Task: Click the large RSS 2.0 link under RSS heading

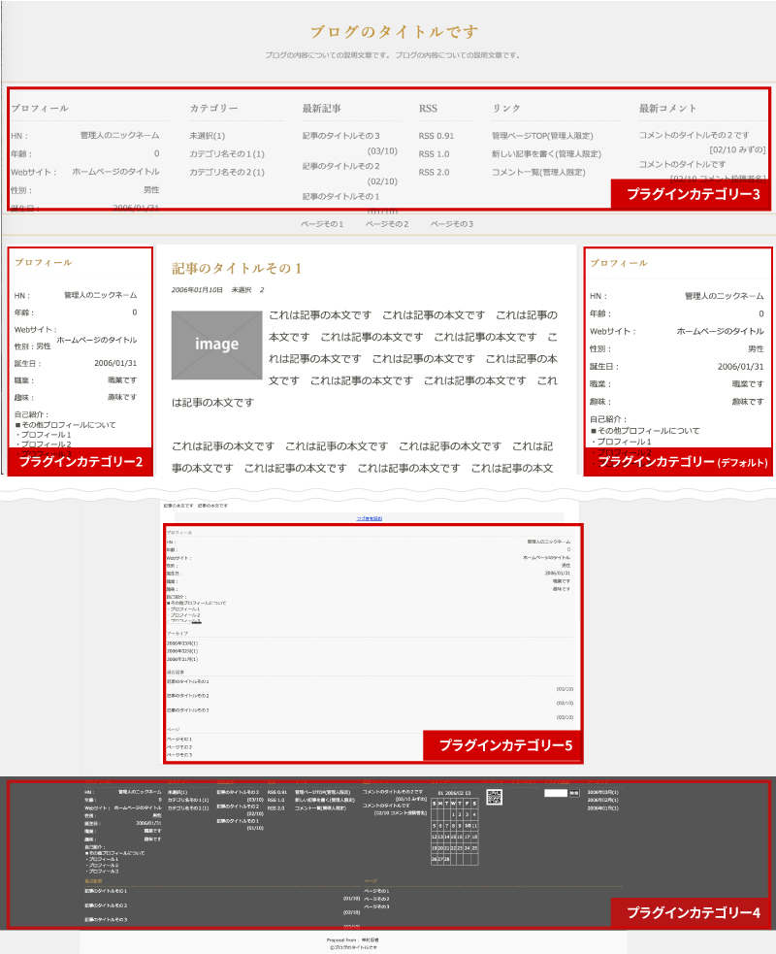Action: [434, 172]
